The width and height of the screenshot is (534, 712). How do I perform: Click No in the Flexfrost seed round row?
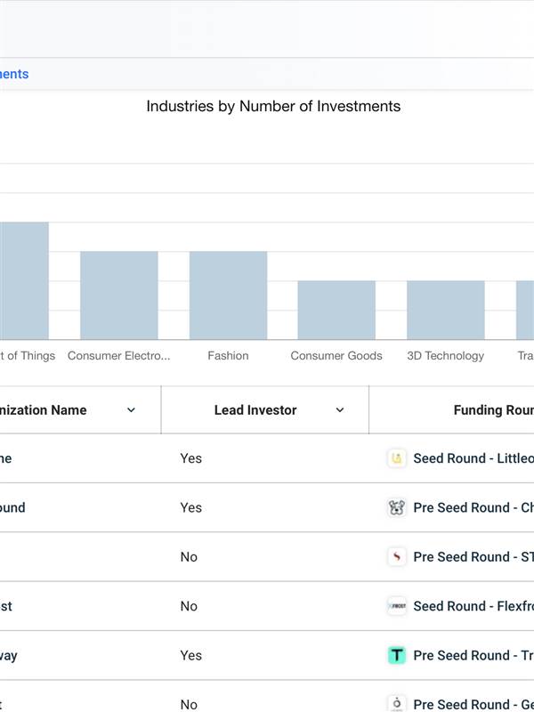pos(189,606)
